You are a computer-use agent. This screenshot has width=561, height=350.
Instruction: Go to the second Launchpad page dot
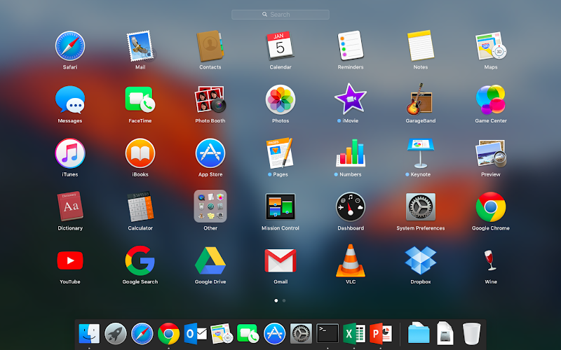(284, 301)
